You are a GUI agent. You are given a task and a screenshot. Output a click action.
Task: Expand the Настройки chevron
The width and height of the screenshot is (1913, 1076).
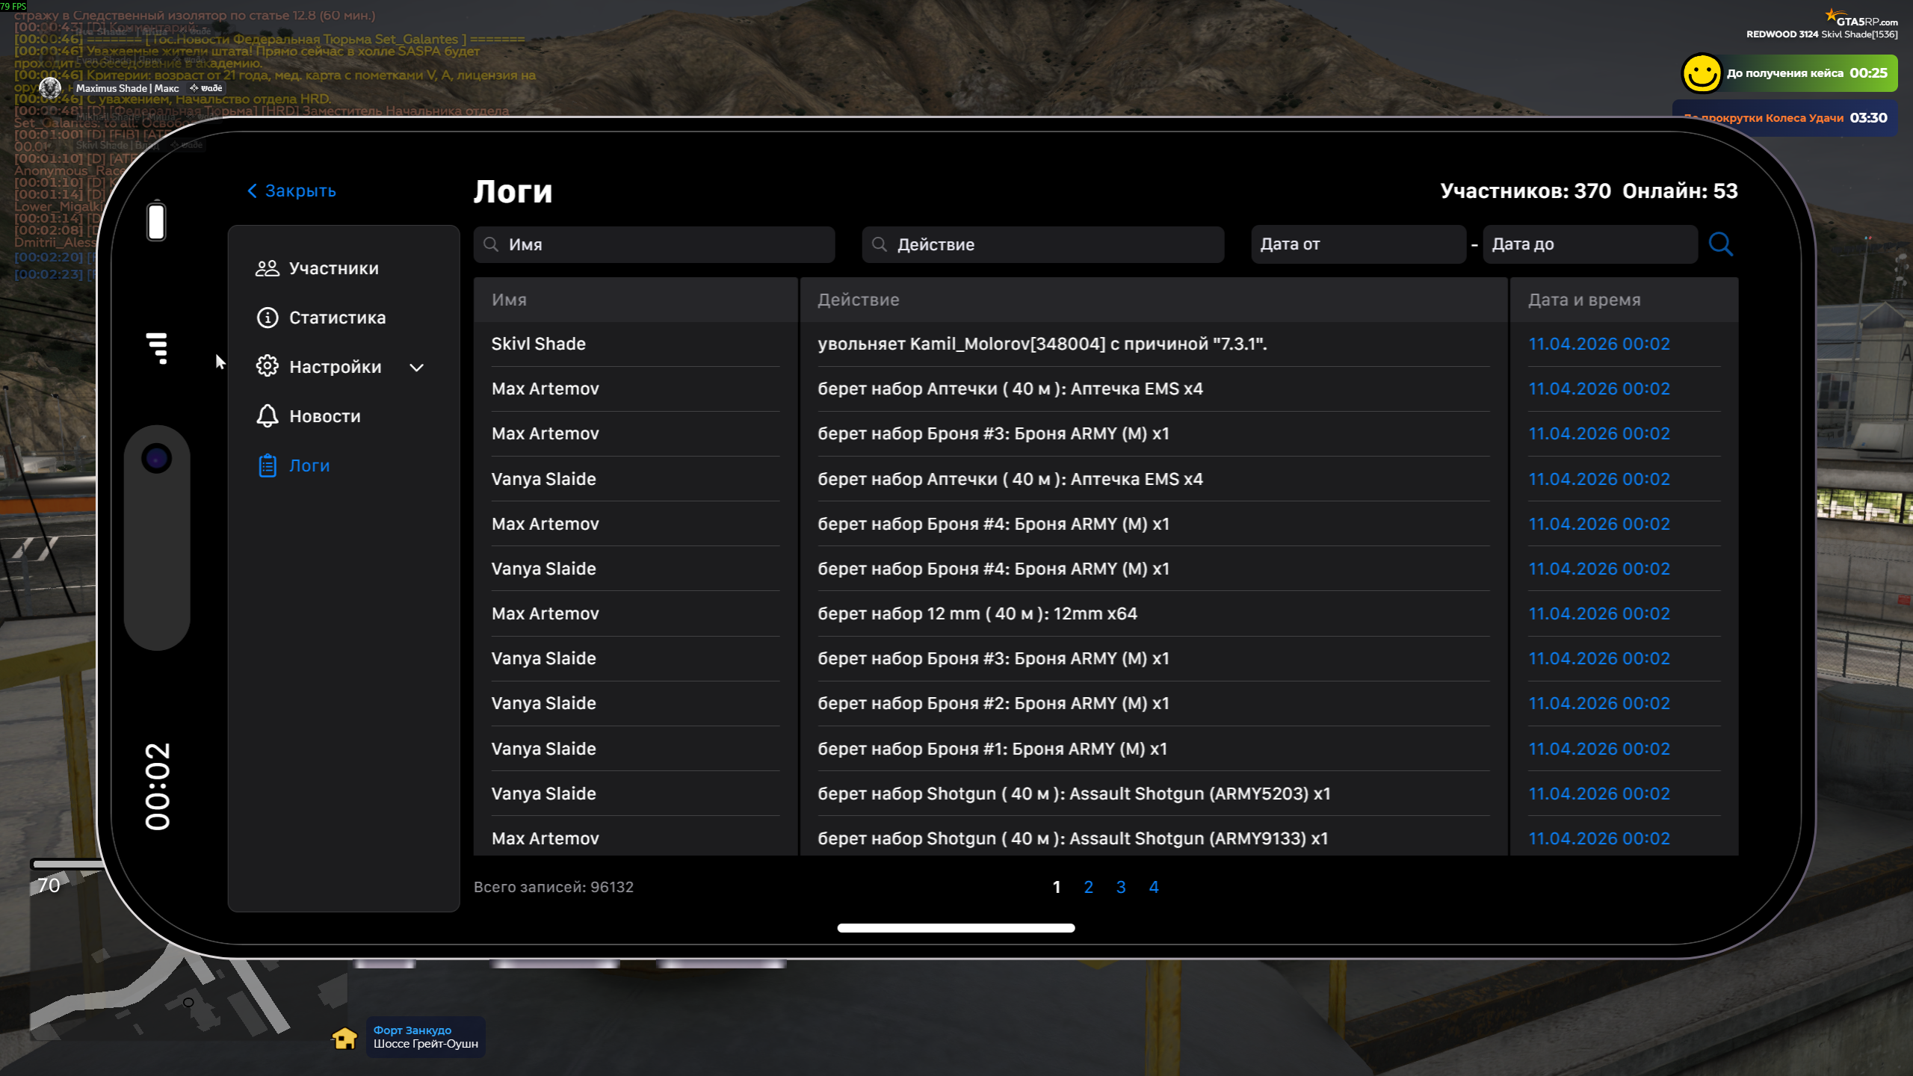[x=417, y=368]
